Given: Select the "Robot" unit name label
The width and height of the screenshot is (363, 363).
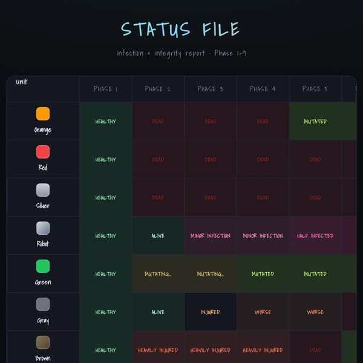Looking at the screenshot, I should 43,244.
